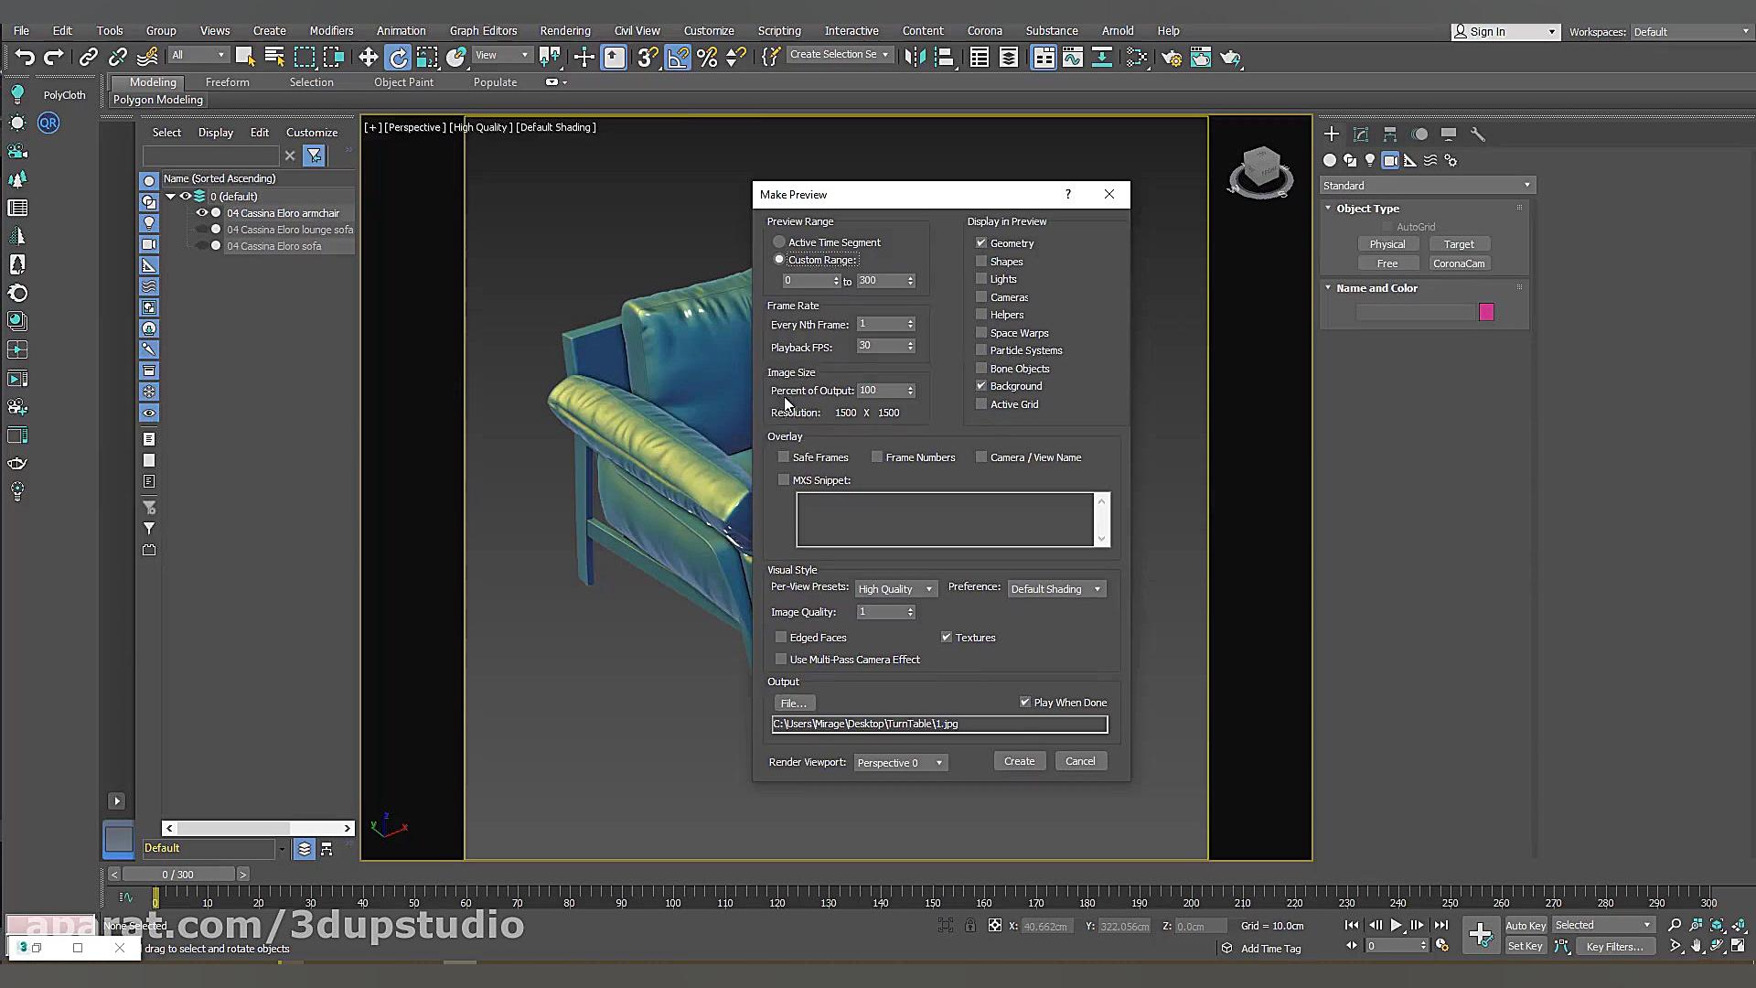Switch to the Freeform ribbon tab
The width and height of the screenshot is (1756, 988).
point(226,81)
